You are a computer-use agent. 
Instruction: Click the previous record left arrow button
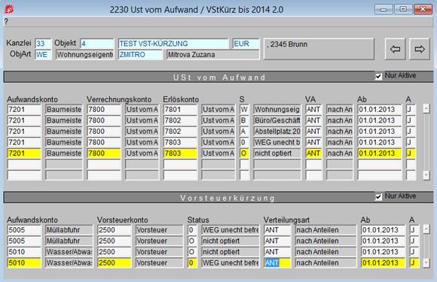396,49
